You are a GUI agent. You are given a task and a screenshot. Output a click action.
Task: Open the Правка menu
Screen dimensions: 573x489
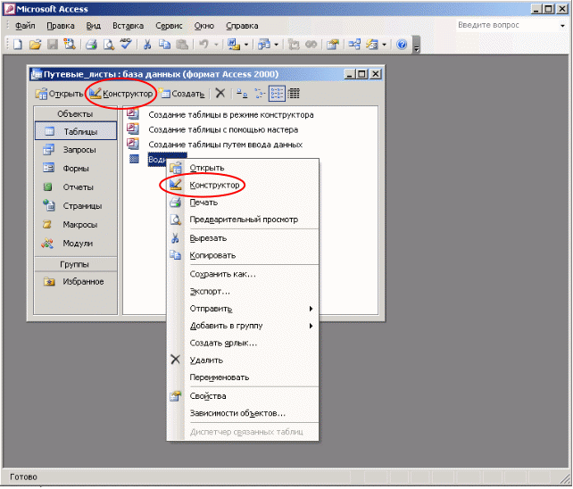click(61, 26)
